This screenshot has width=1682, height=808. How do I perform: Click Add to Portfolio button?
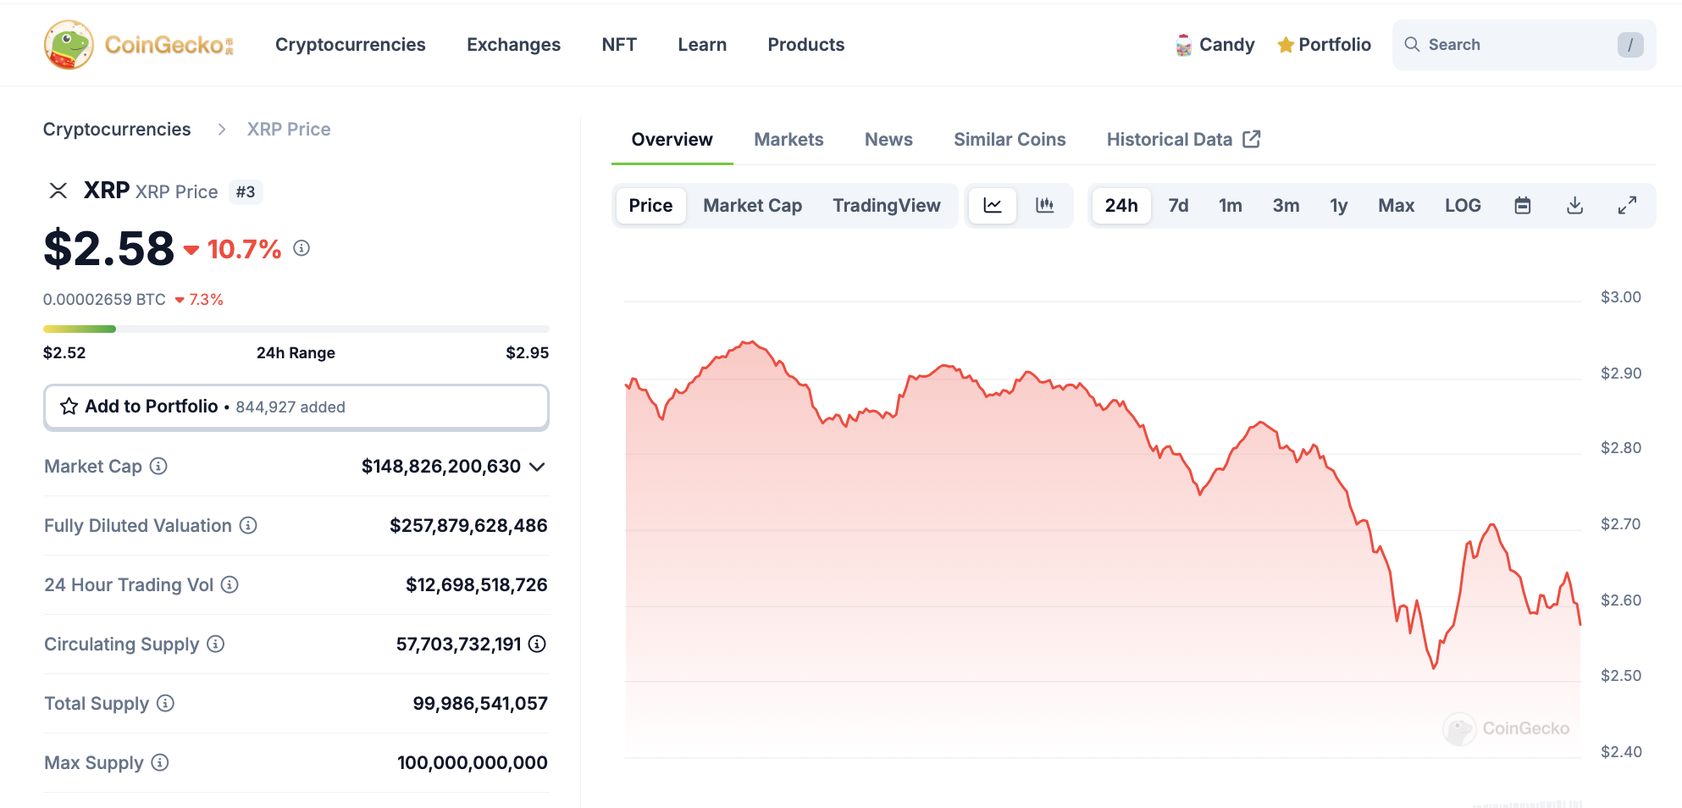[296, 407]
